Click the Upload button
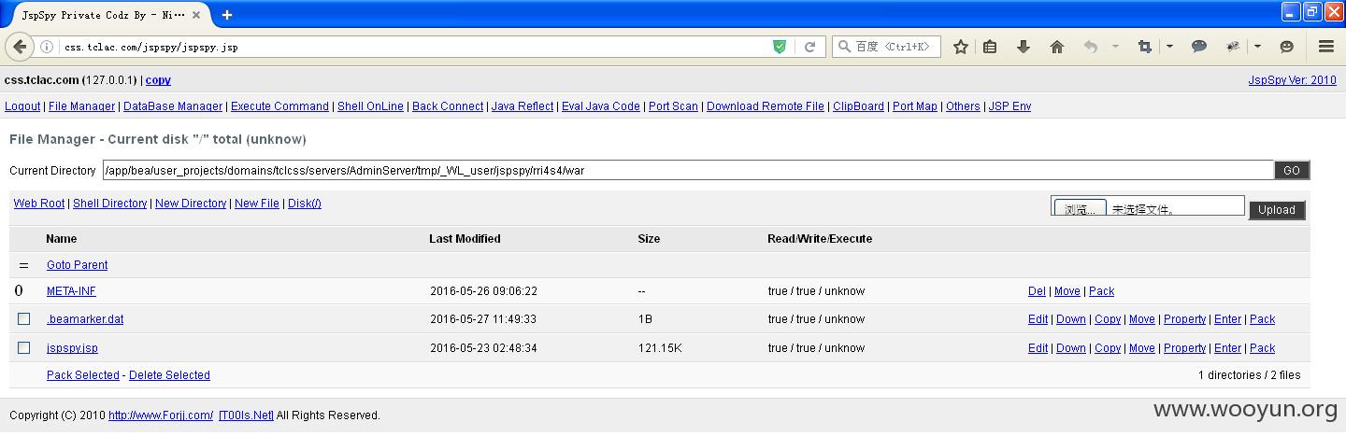The height and width of the screenshot is (436, 1346). pos(1276,210)
